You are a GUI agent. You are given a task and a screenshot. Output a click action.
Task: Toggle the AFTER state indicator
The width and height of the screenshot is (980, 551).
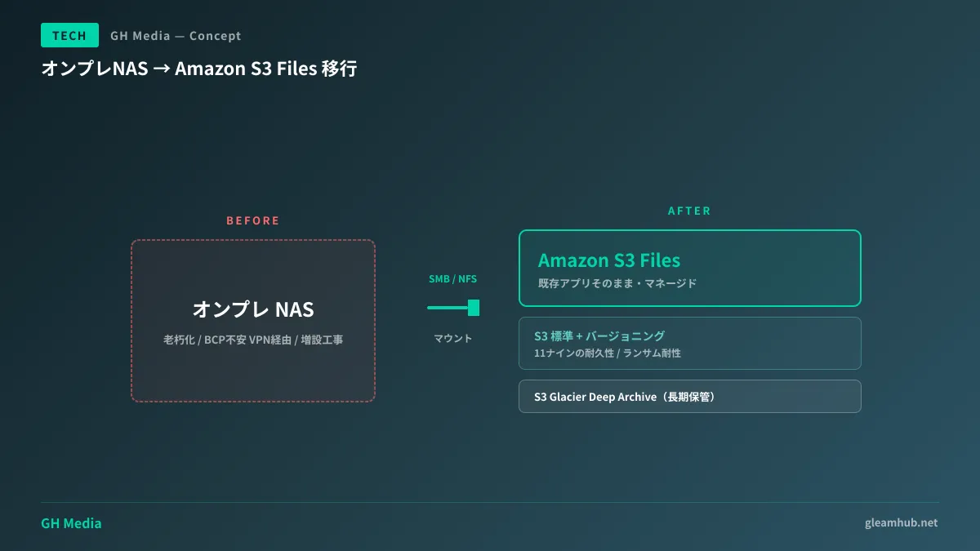pyautogui.click(x=689, y=211)
